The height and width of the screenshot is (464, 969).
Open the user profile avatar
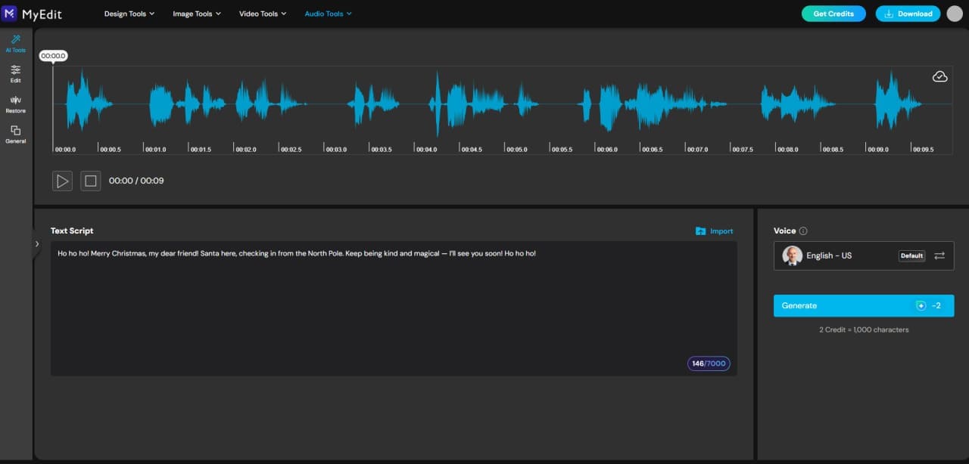[x=955, y=14]
